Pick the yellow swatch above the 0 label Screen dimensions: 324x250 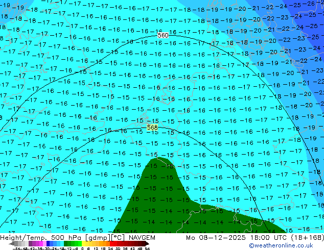click(x=83, y=243)
